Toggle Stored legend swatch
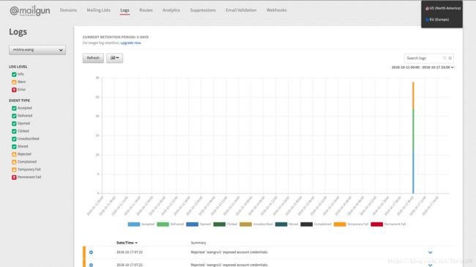The image size is (476, 267). [x=281, y=224]
